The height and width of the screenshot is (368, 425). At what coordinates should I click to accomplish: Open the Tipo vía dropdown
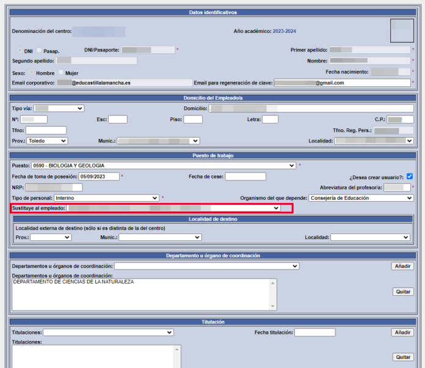[59, 108]
